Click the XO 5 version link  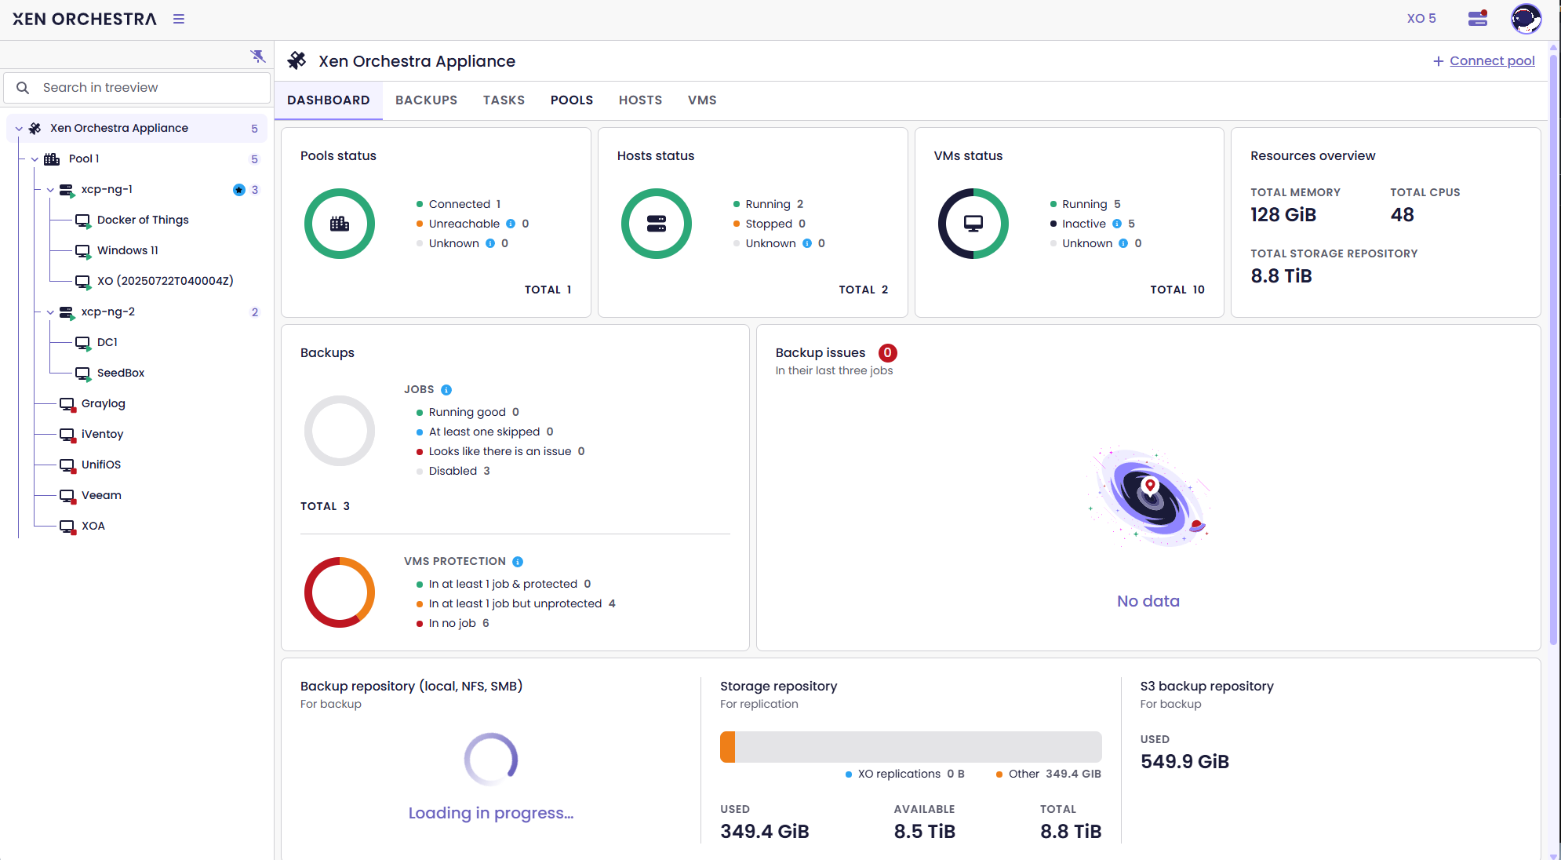tap(1421, 18)
